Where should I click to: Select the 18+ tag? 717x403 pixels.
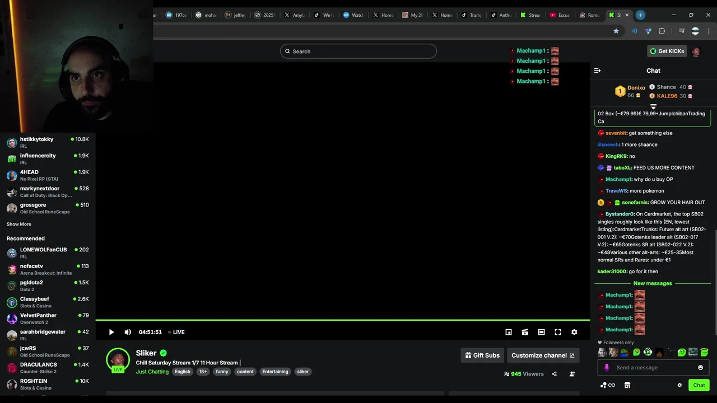click(203, 372)
